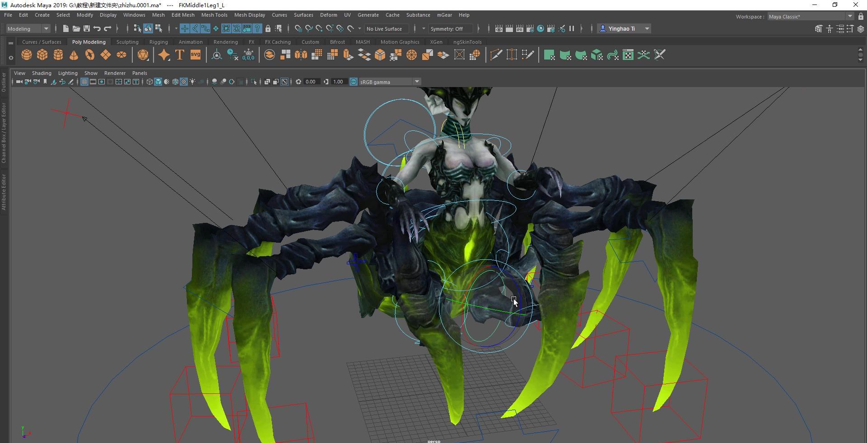Click the Mirror shelf icon
Viewport: 867px width, 443px height.
tap(301, 55)
